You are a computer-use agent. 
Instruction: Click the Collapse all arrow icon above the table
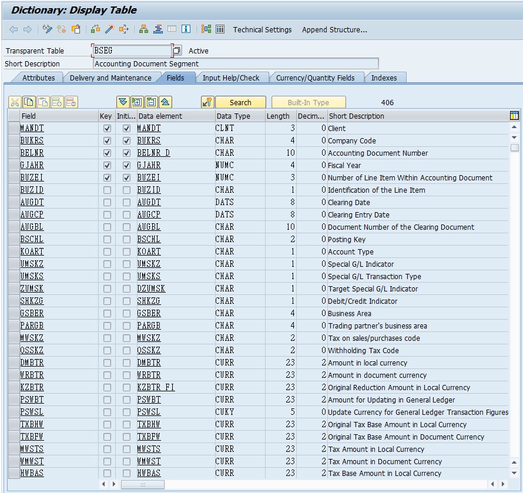pyautogui.click(x=166, y=102)
